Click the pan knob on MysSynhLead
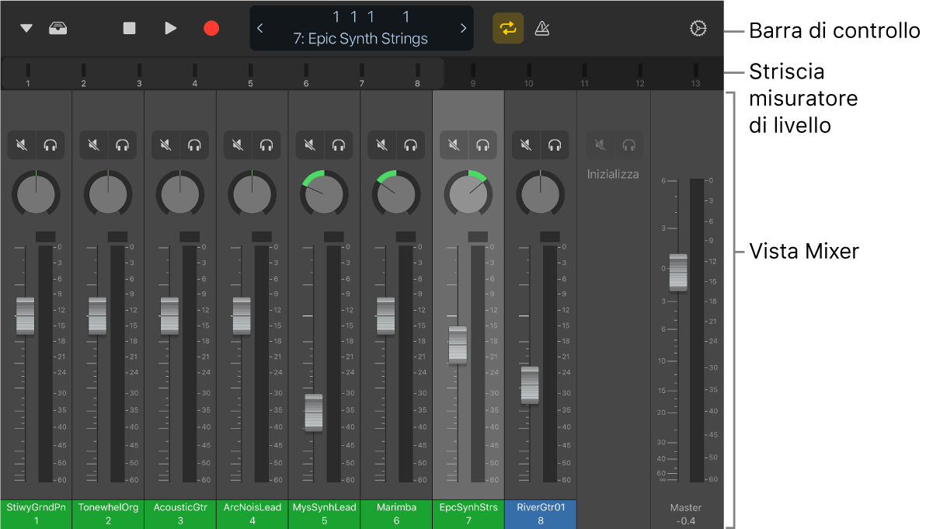926x529 pixels. [324, 194]
